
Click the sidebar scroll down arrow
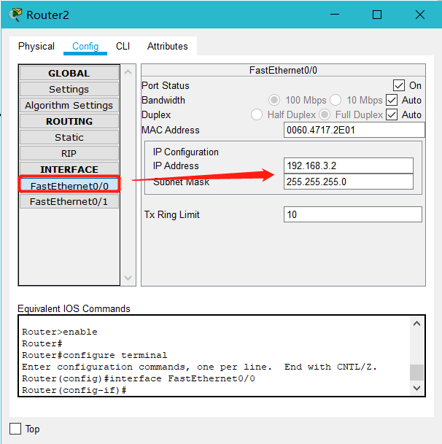coord(128,278)
